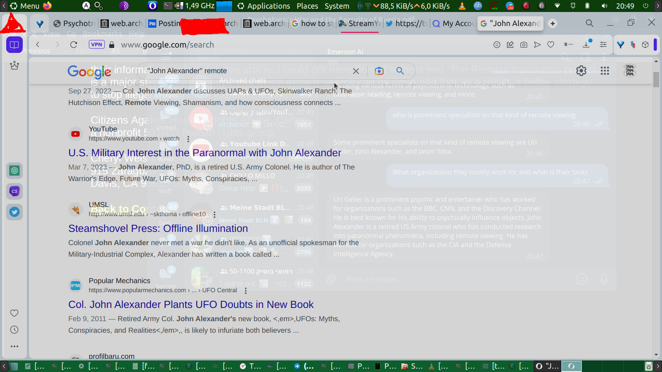Screen dimensions: 662x372
Task: Bookmark the page with the address bar heart
Action: coord(551,45)
